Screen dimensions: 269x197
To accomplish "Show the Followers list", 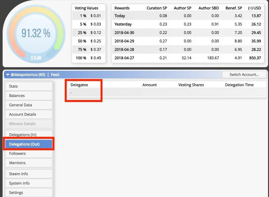I will point(29,154).
